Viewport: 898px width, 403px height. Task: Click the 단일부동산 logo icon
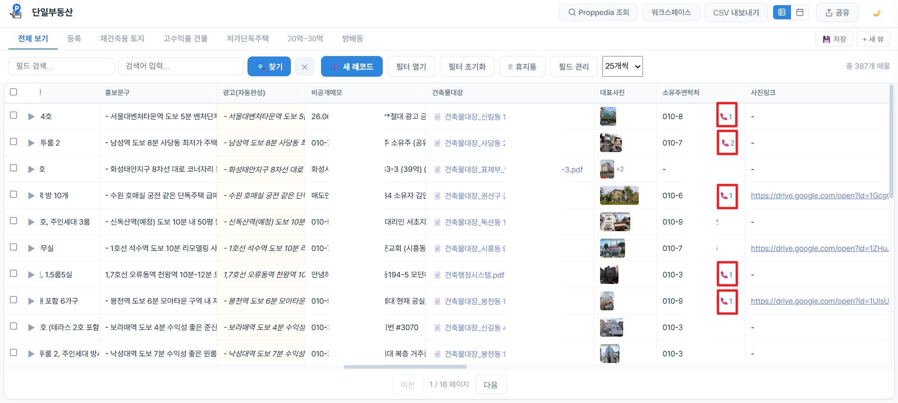[x=16, y=12]
